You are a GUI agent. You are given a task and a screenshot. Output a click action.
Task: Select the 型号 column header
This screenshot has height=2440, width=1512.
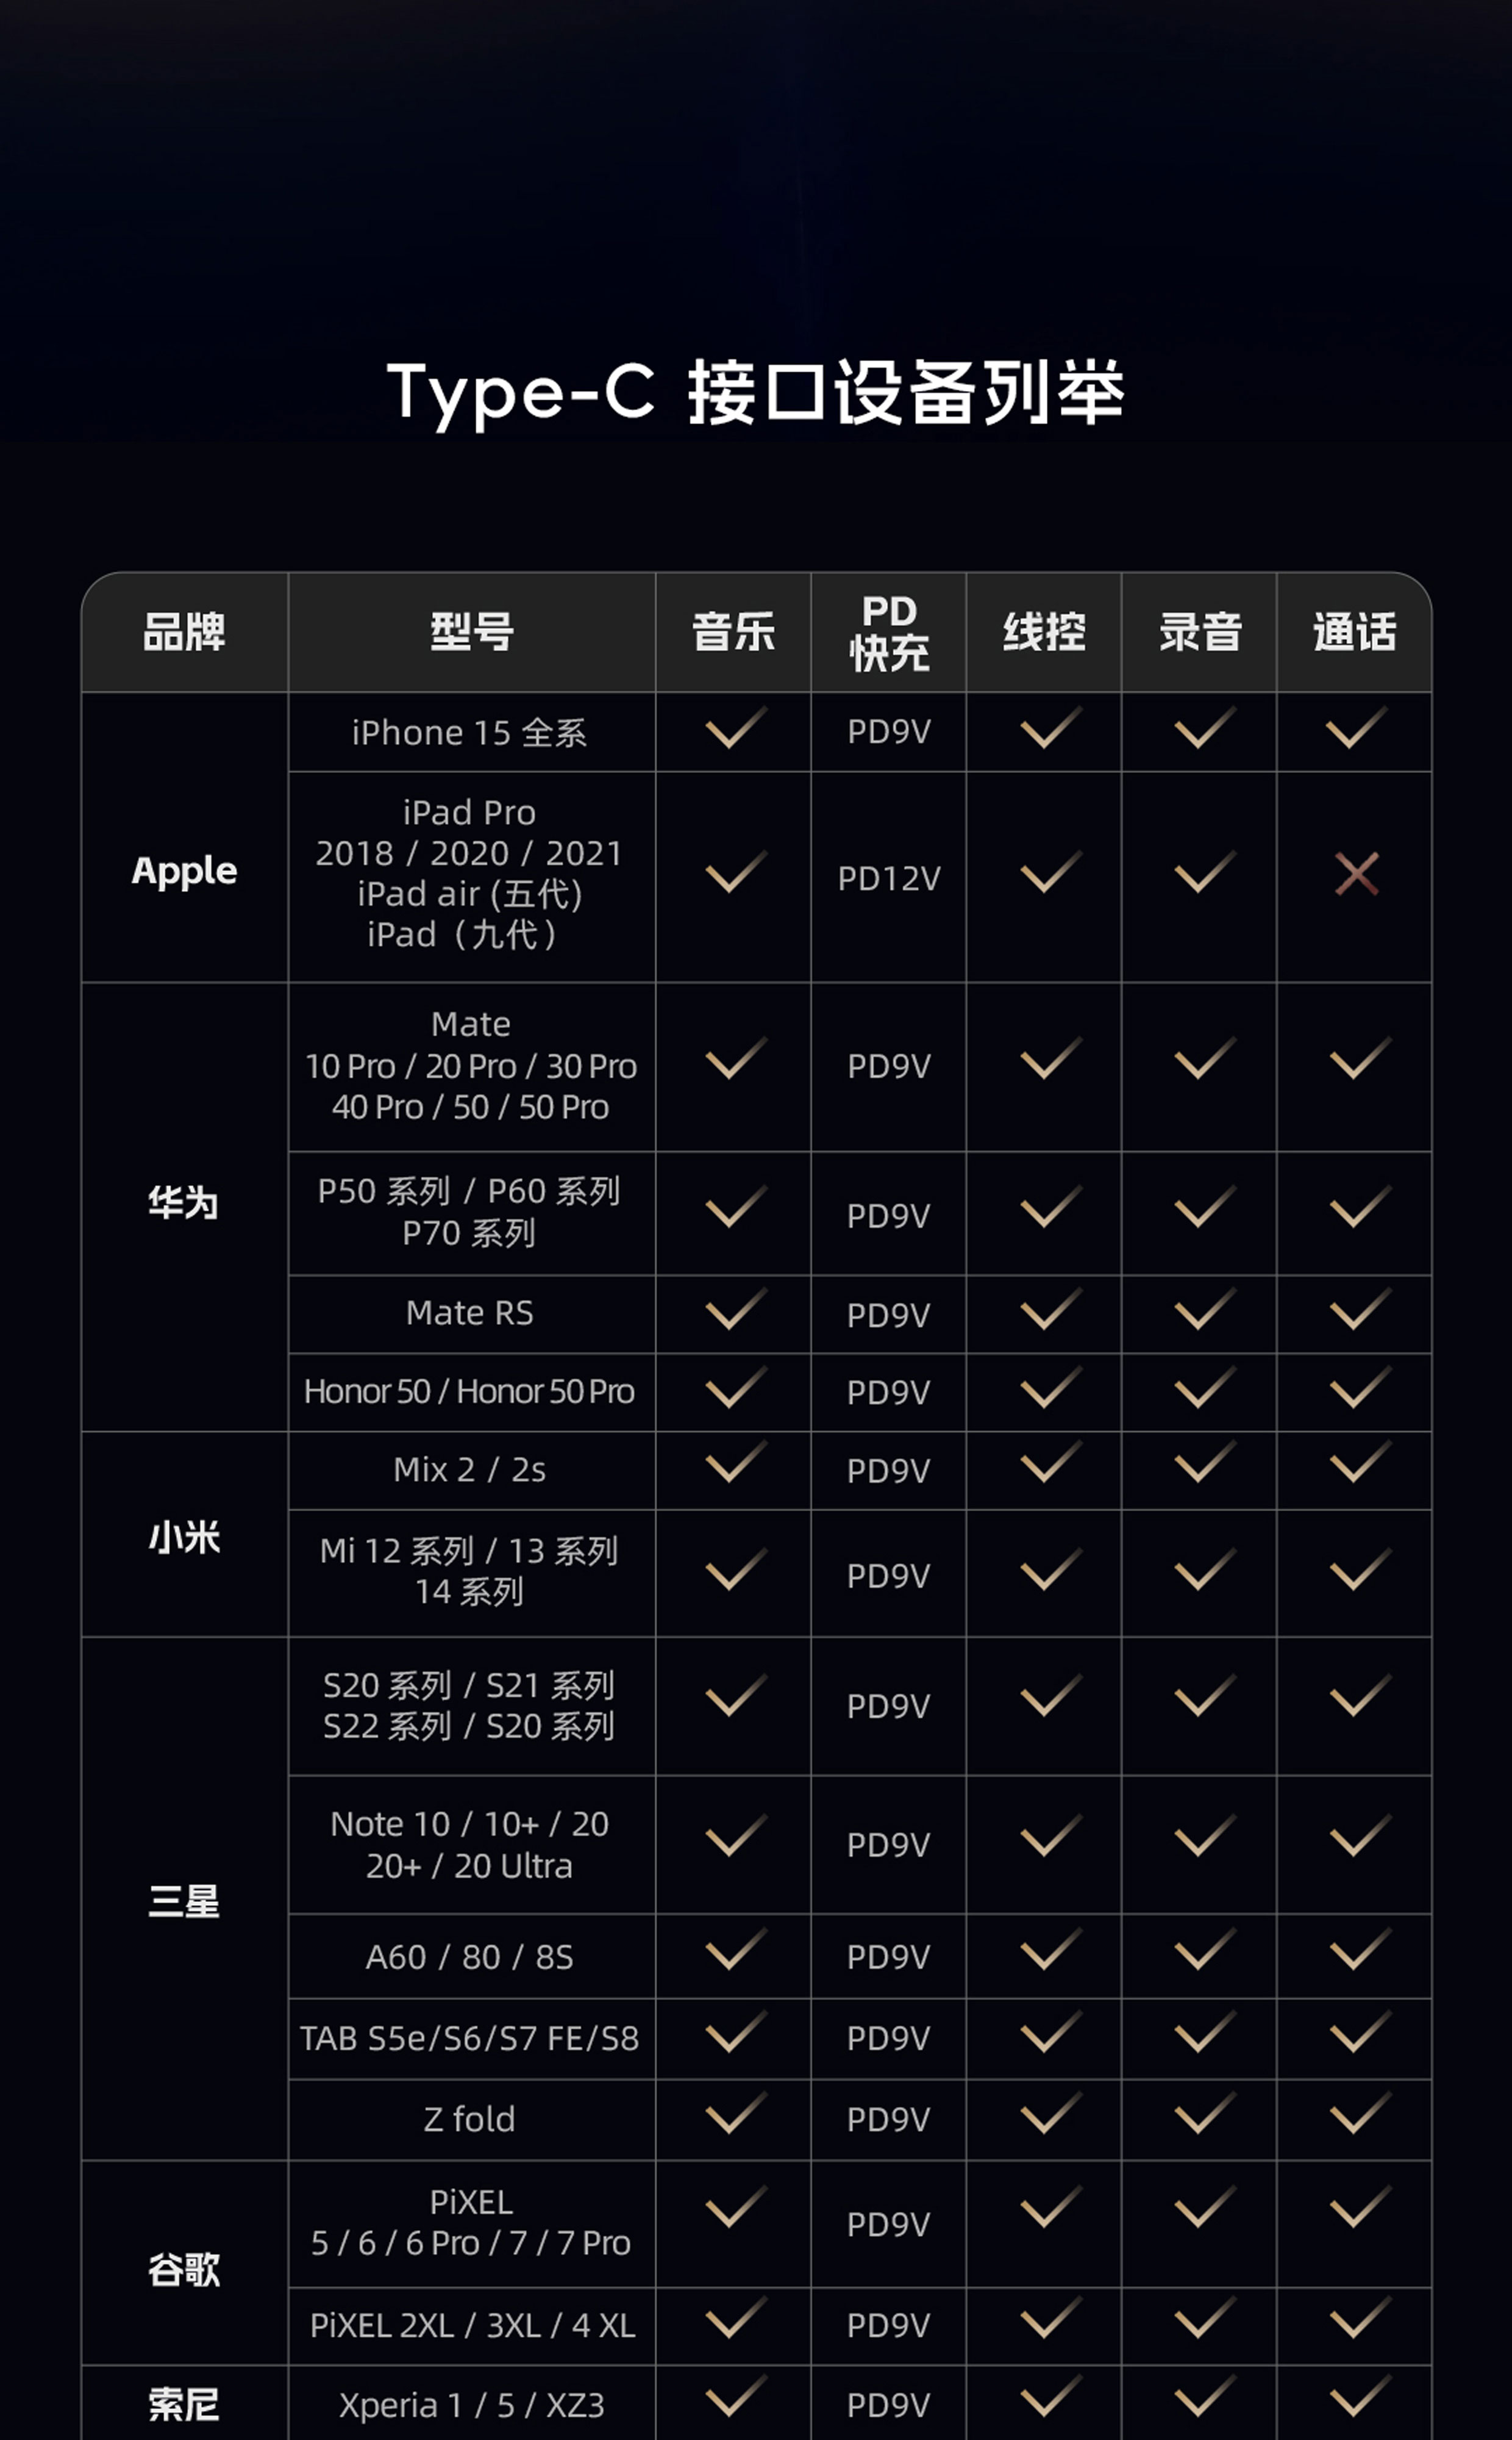[471, 632]
